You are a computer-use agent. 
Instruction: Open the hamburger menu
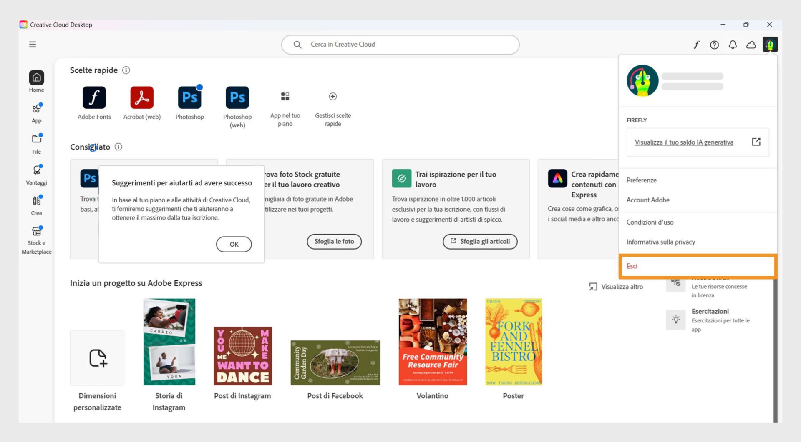[x=33, y=44]
